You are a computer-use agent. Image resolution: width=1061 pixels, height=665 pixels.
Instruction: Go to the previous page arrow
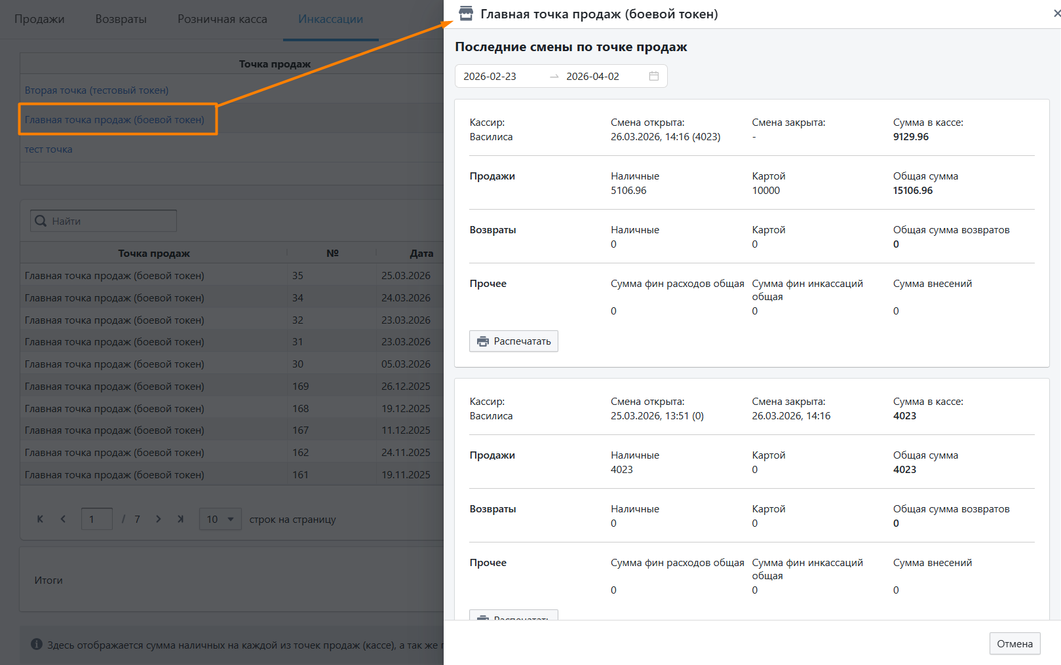click(63, 519)
